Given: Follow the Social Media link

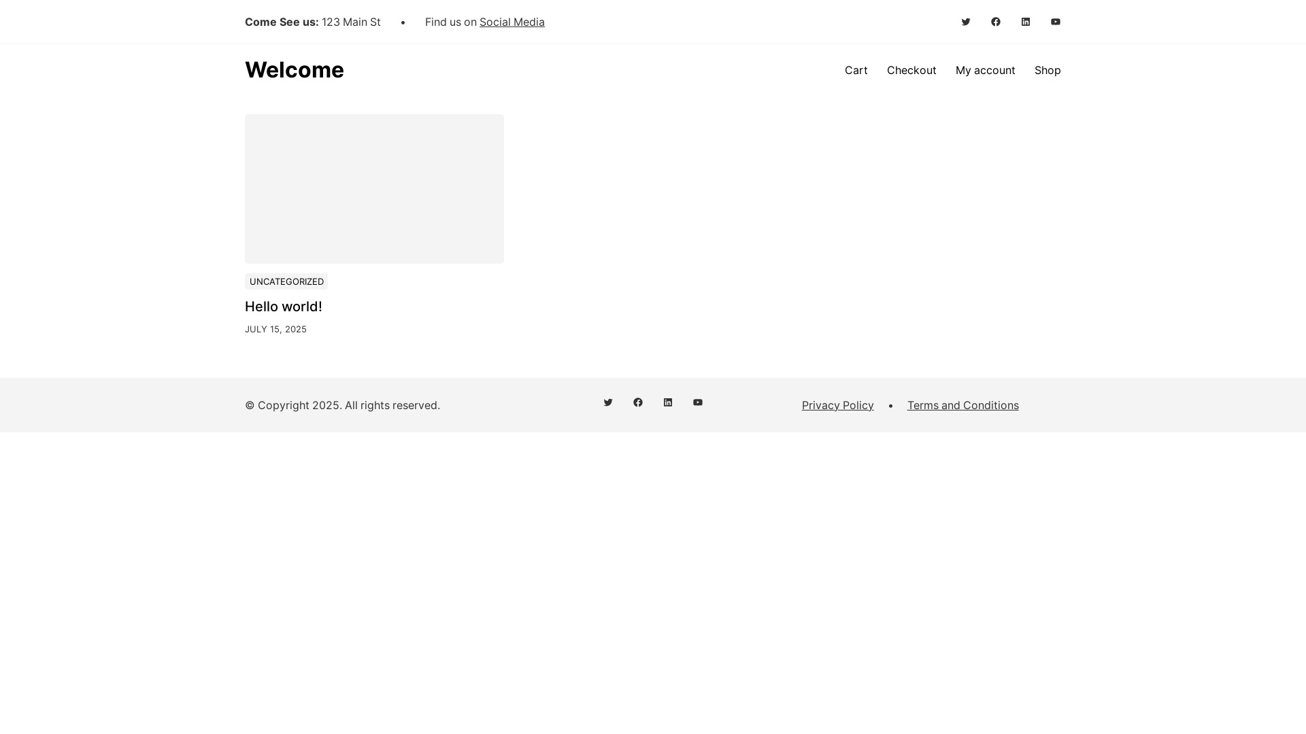Looking at the screenshot, I should coord(512,22).
